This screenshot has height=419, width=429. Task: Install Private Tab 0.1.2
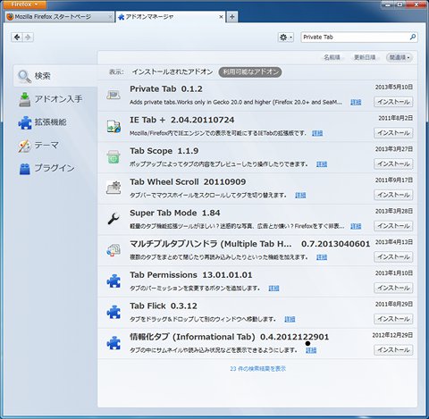point(393,102)
